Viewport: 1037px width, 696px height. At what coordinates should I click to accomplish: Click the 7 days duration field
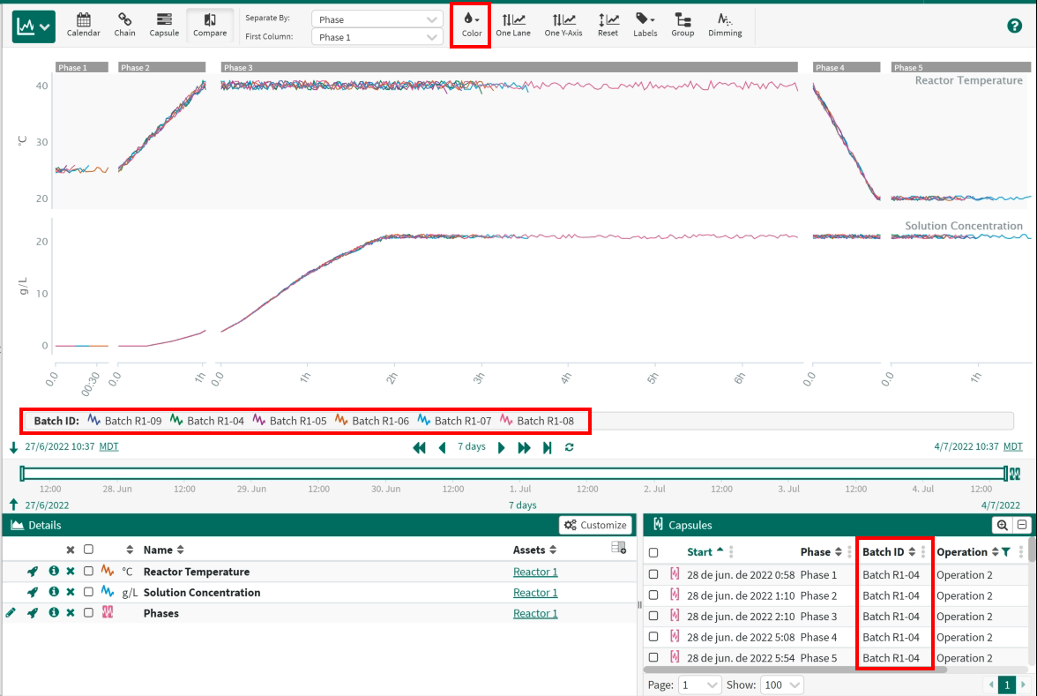pyautogui.click(x=472, y=447)
